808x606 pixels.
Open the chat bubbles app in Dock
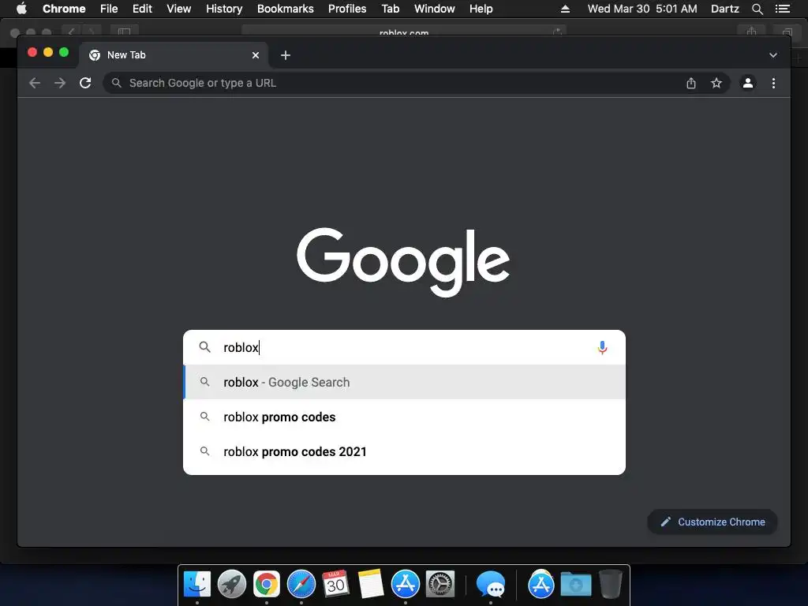(x=490, y=584)
